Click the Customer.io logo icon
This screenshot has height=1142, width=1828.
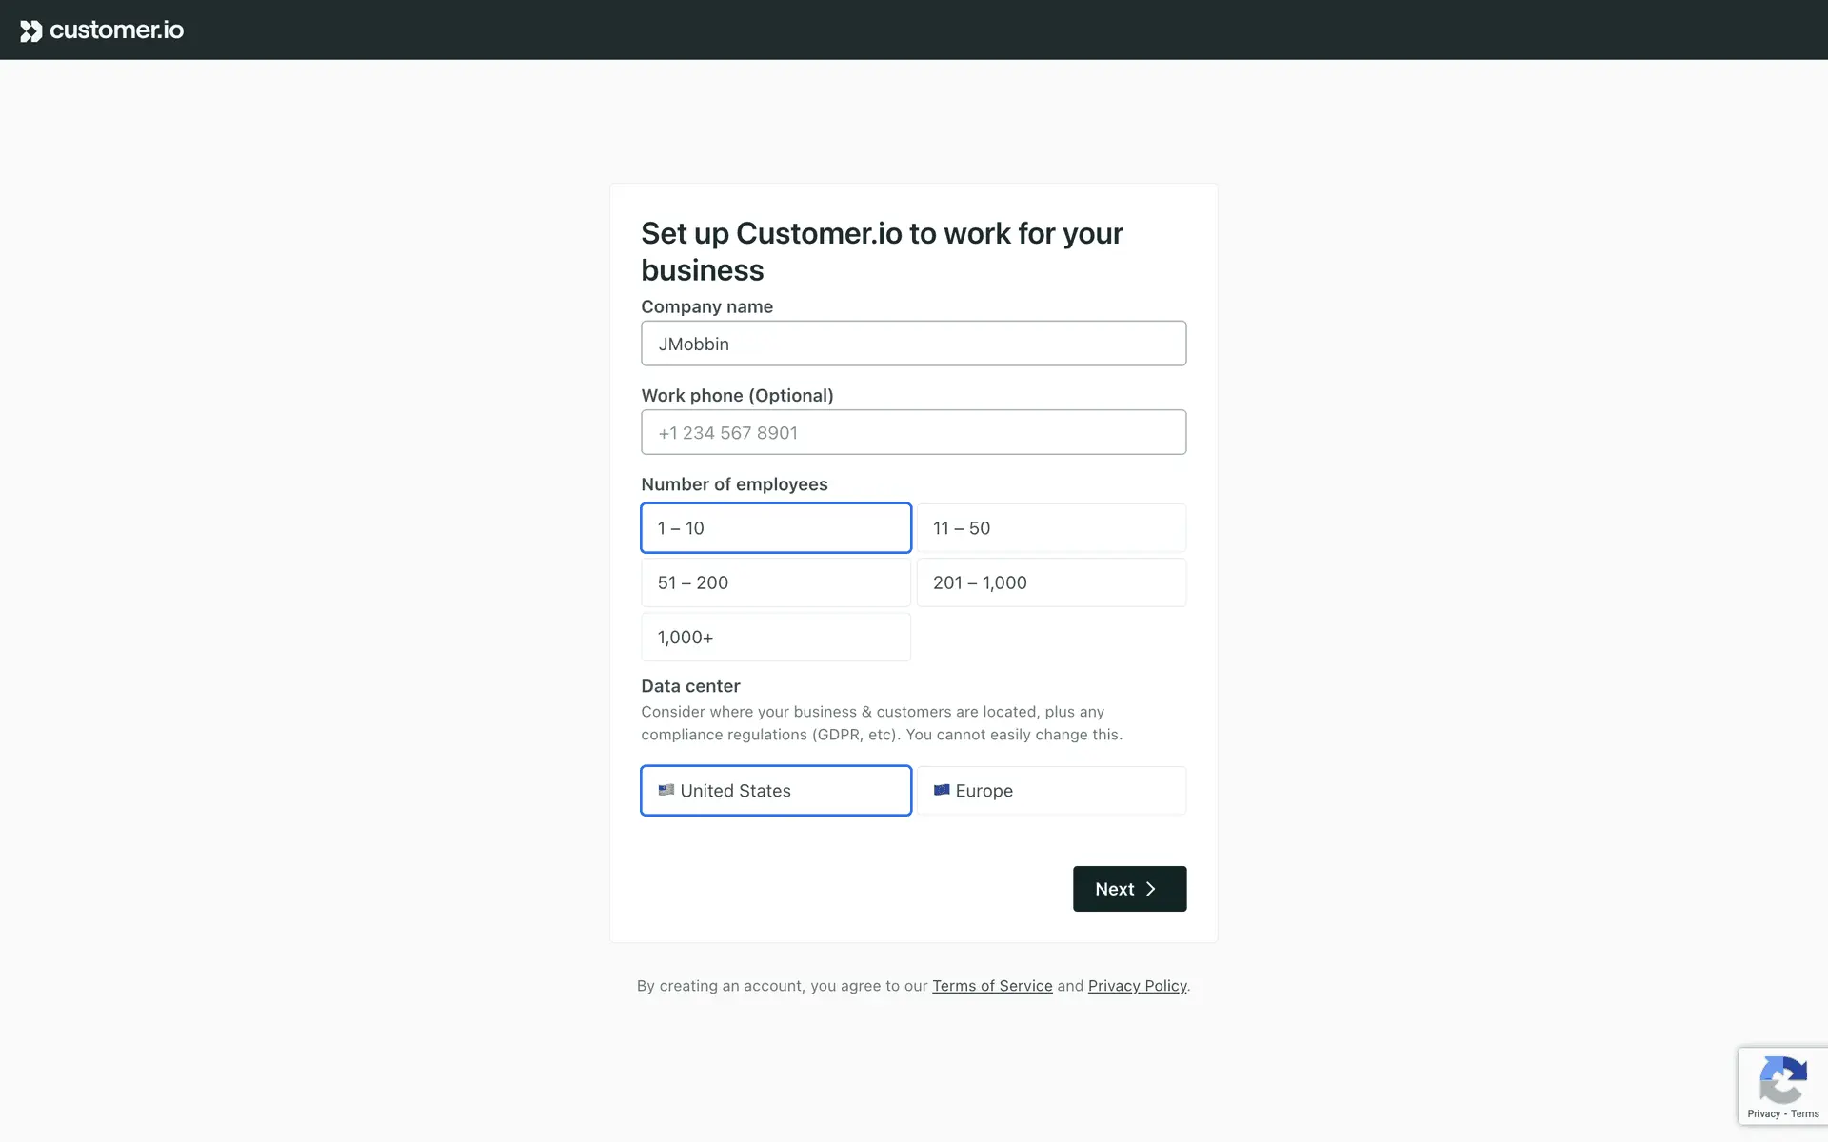coord(31,30)
